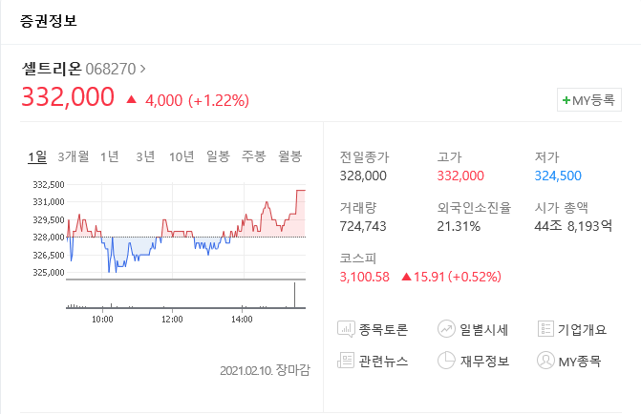
Task: Click the 시가 총액 value 44조 8,193억
Action: click(x=573, y=226)
